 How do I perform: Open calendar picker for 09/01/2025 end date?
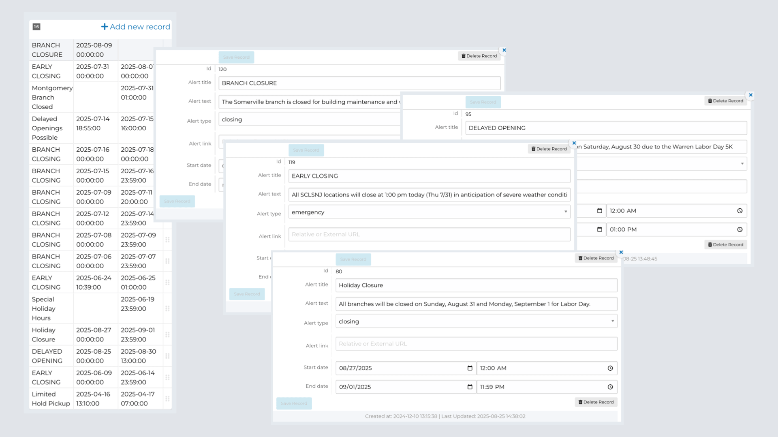click(x=470, y=387)
